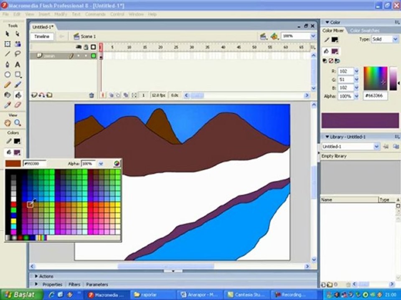Viewport: 401px width, 300px height.
Task: Toggle Edit Multiple Frames button
Action: click(x=126, y=95)
